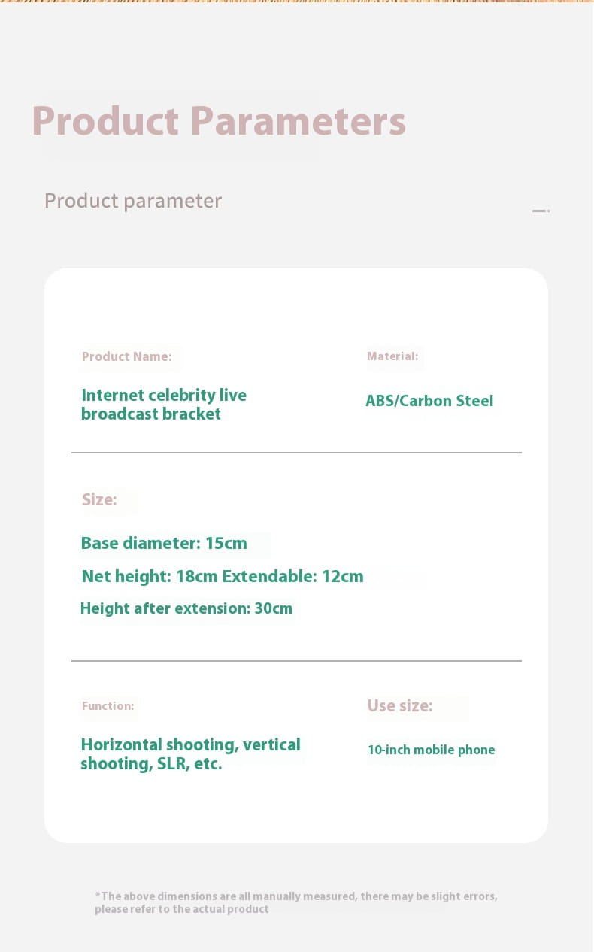Click the Net height: 18cm text
The width and height of the screenshot is (594, 952).
point(149,577)
